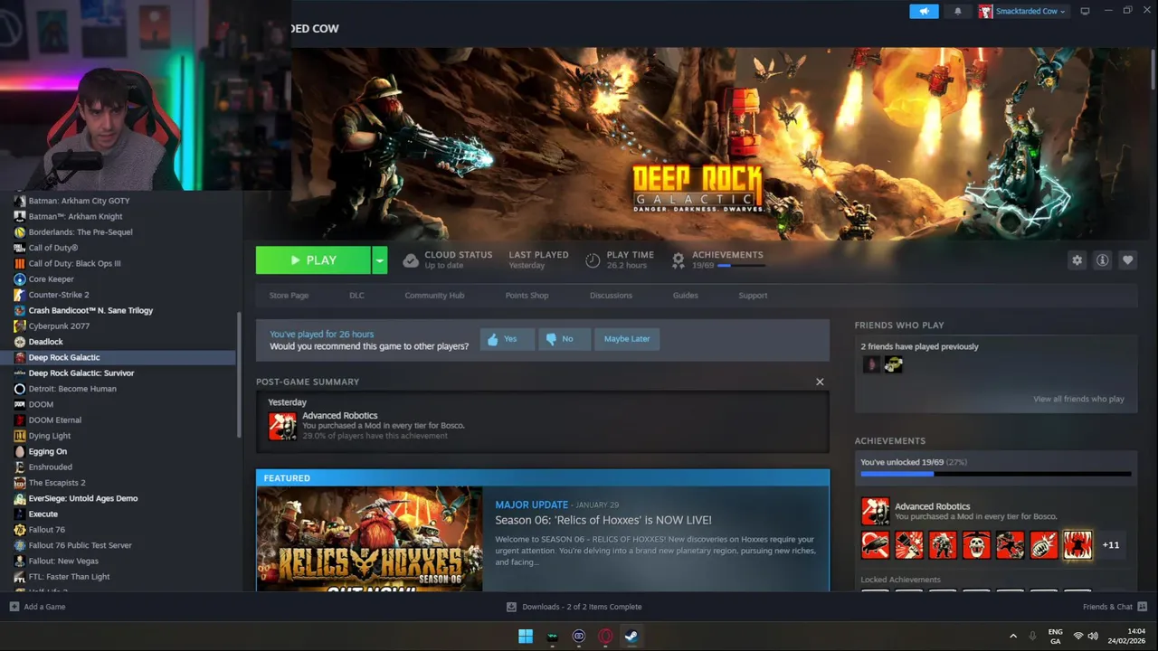This screenshot has width=1158, height=651.
Task: Open the Wi-Fi network icon in tray
Action: (1077, 636)
